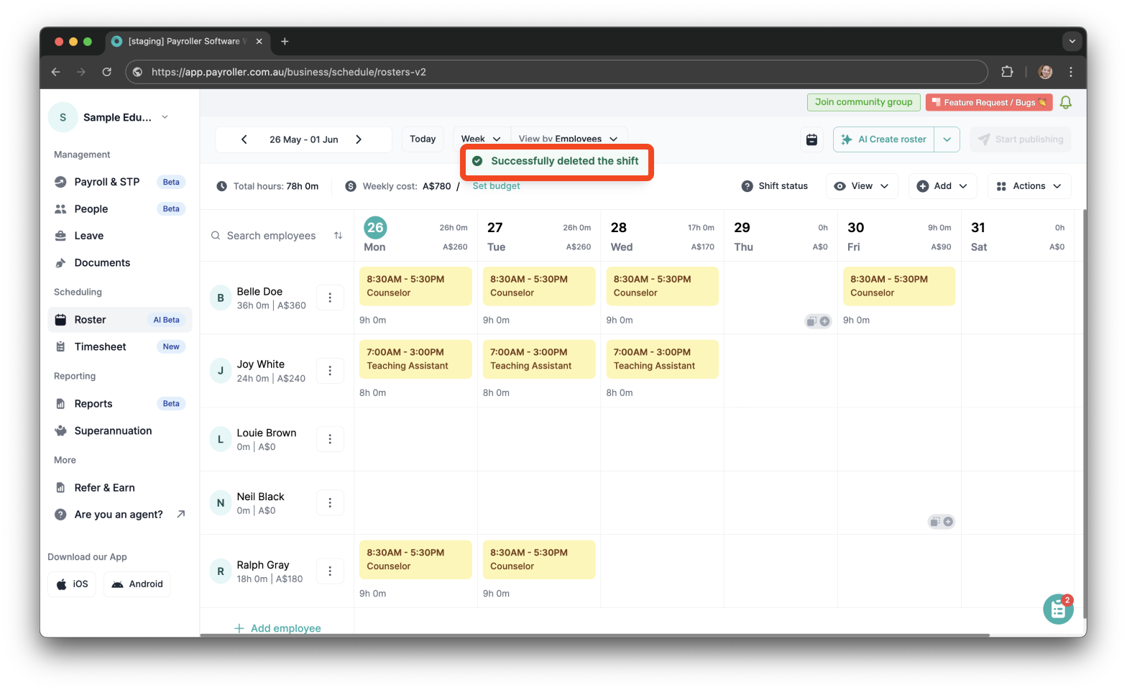Open the notifications bell

(1066, 102)
